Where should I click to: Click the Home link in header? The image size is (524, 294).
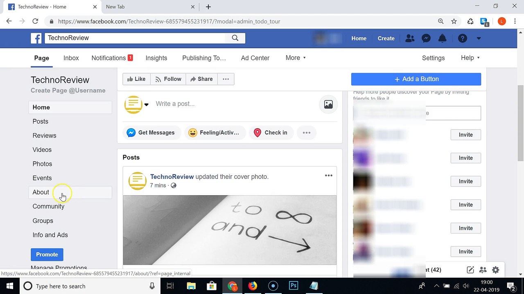359,38
